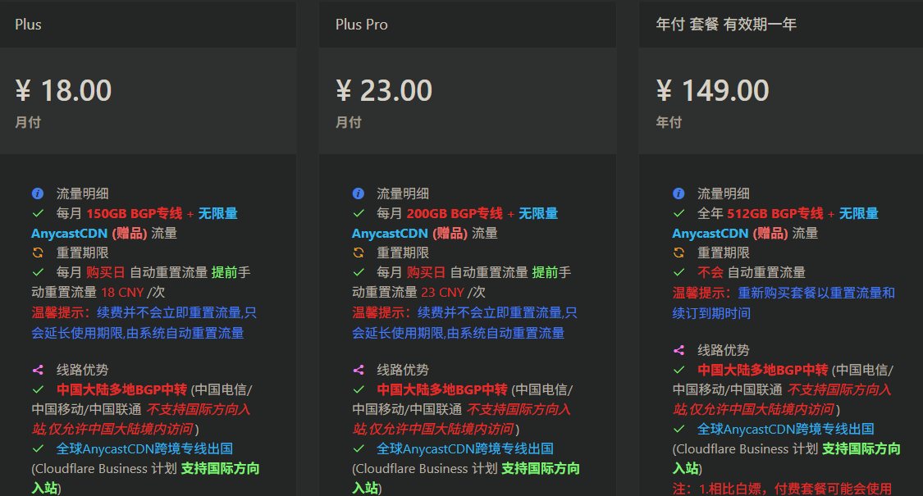Click the blue info icon in Plus plan
This screenshot has height=496, width=923.
coord(38,193)
